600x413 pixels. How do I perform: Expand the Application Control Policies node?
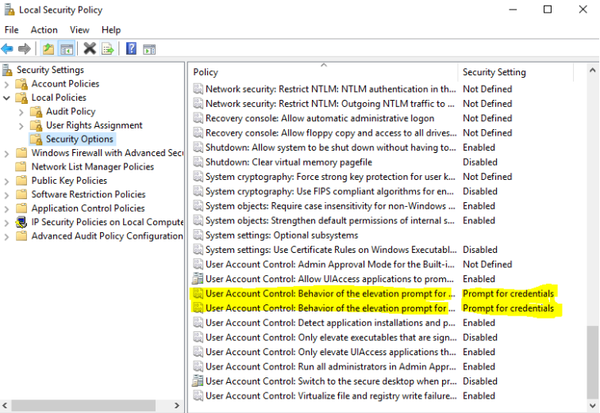click(x=6, y=209)
